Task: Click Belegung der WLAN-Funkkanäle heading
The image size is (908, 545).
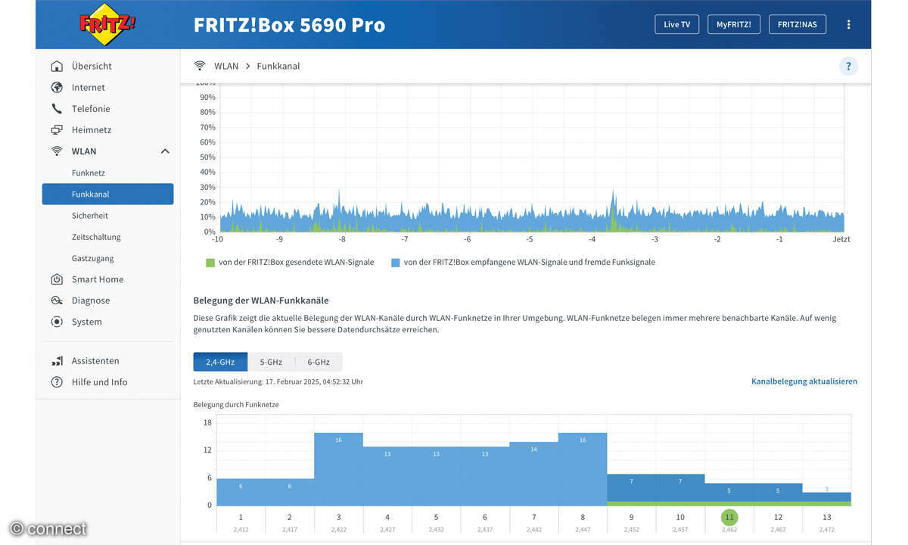Action: 261,301
